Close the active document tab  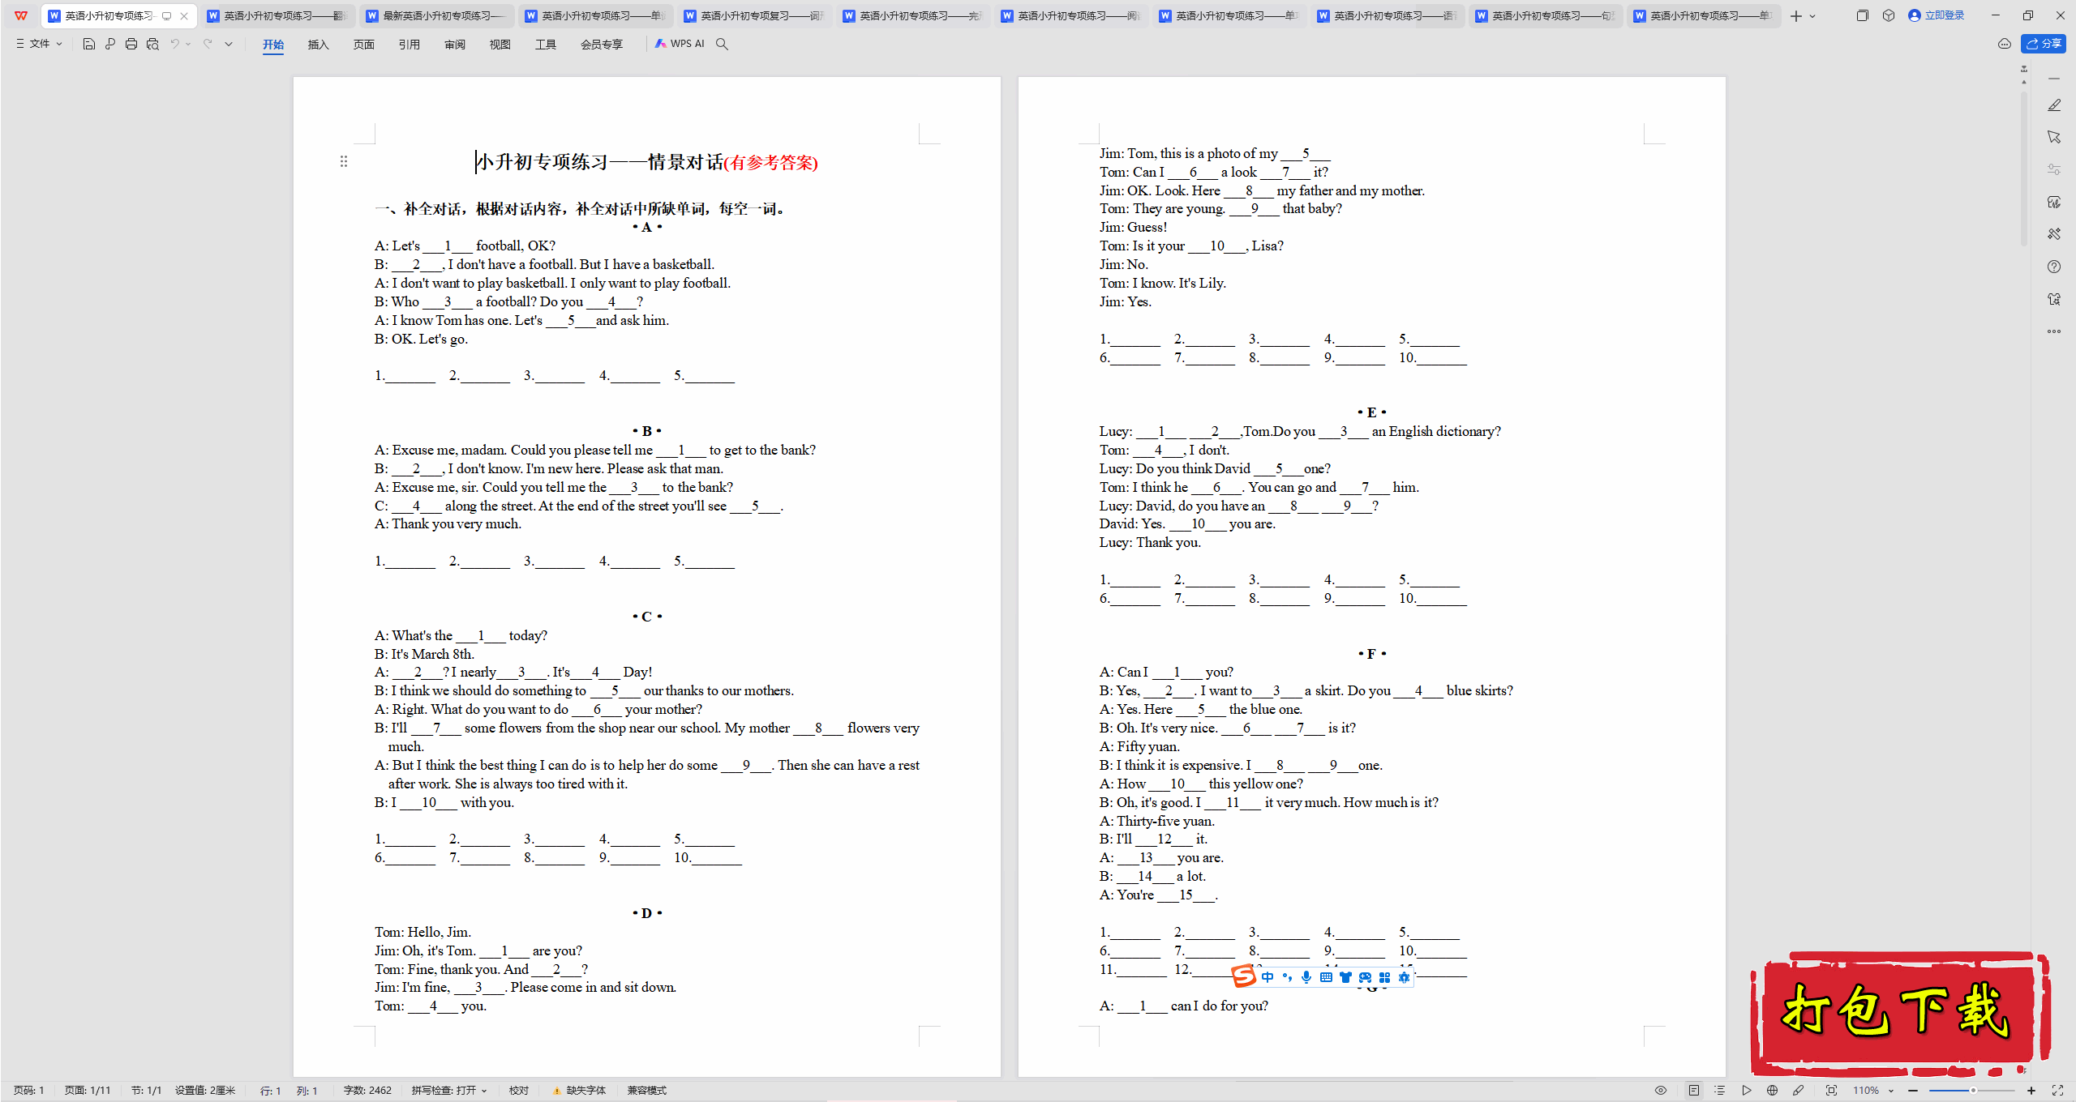(184, 16)
